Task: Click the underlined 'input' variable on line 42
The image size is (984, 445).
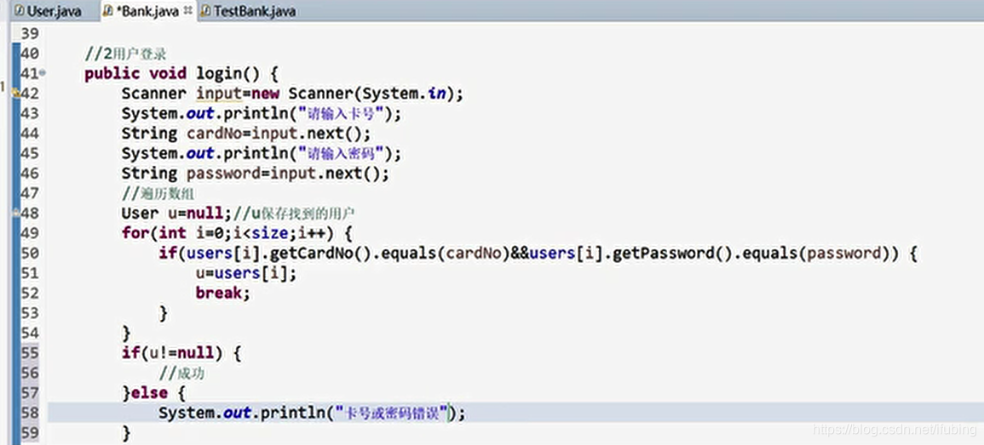Action: point(218,94)
